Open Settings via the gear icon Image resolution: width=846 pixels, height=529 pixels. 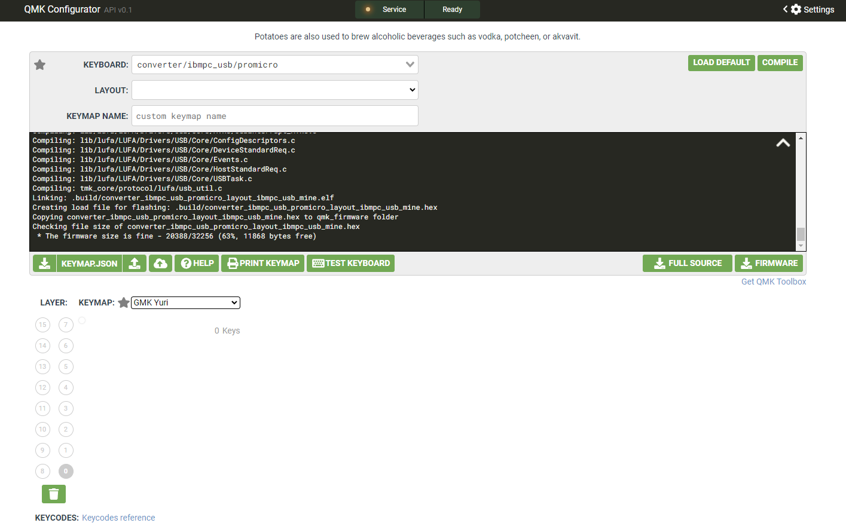tap(796, 10)
